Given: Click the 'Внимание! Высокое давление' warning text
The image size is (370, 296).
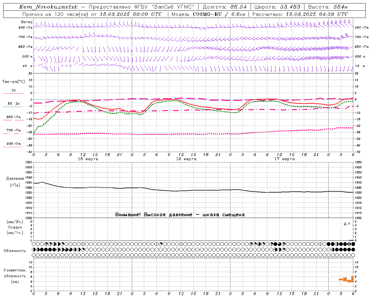Looking at the screenshot, I should 154,215.
